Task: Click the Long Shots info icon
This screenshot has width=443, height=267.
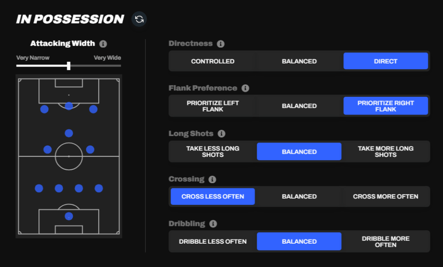Action: pos(221,134)
